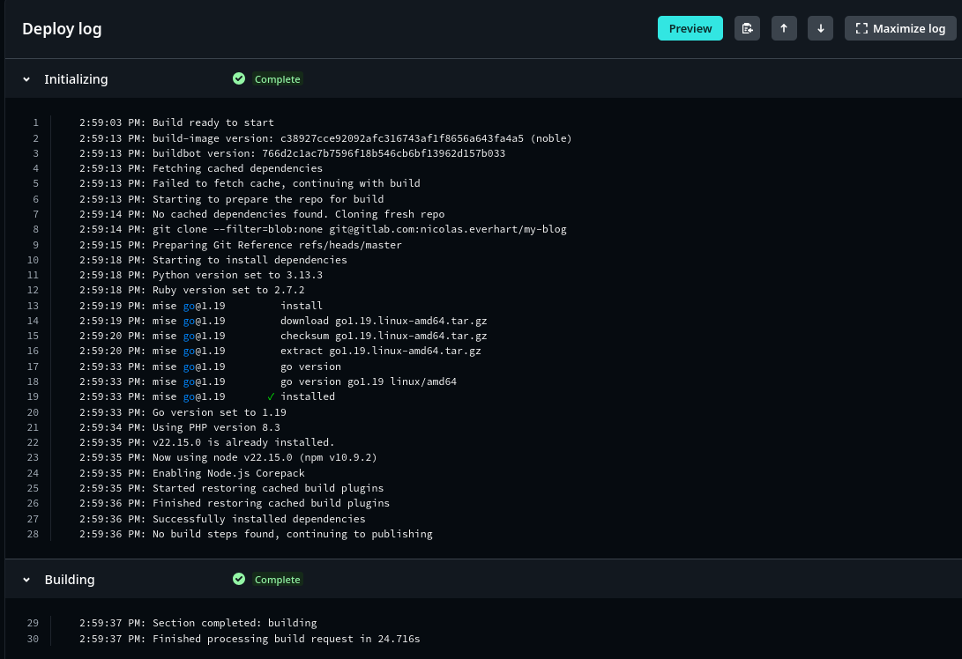Click Maximize log button
Image resolution: width=962 pixels, height=659 pixels.
click(x=900, y=28)
